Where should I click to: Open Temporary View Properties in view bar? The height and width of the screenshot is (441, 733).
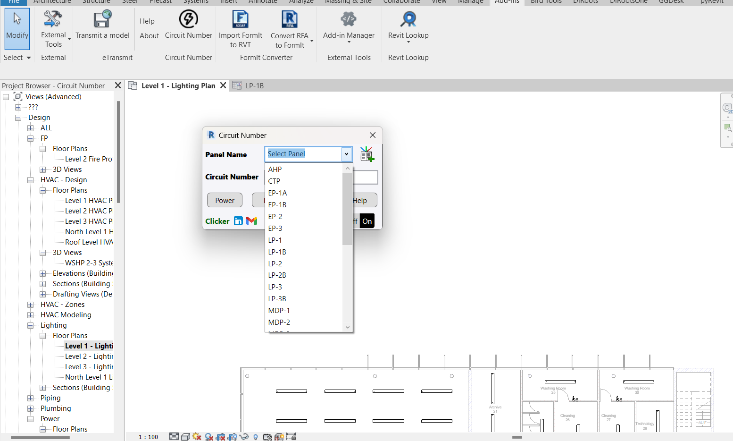click(x=267, y=437)
